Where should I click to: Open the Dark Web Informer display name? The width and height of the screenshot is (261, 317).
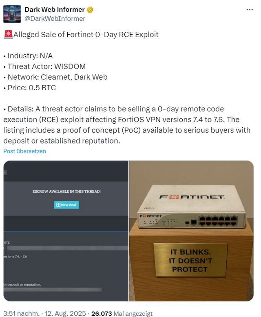coord(55,9)
